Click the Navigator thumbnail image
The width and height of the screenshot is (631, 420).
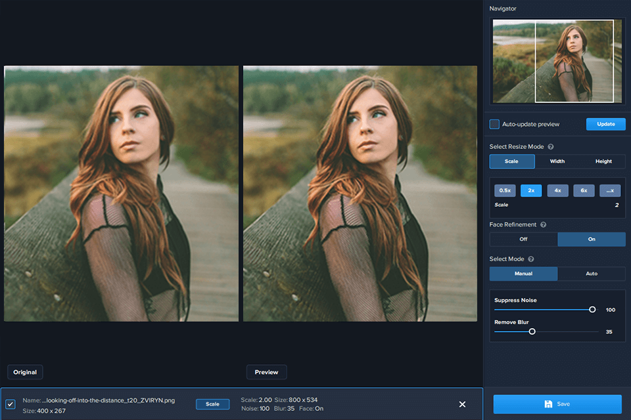click(x=557, y=61)
